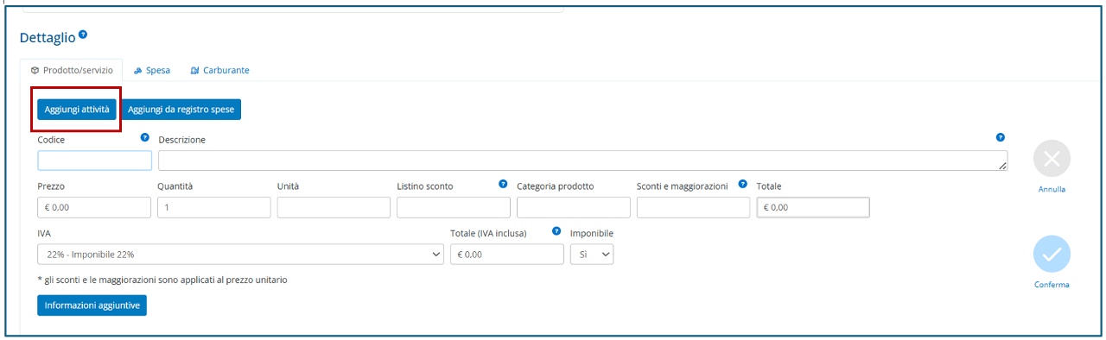Focus the Codice input field
1106x340 pixels.
coord(95,161)
